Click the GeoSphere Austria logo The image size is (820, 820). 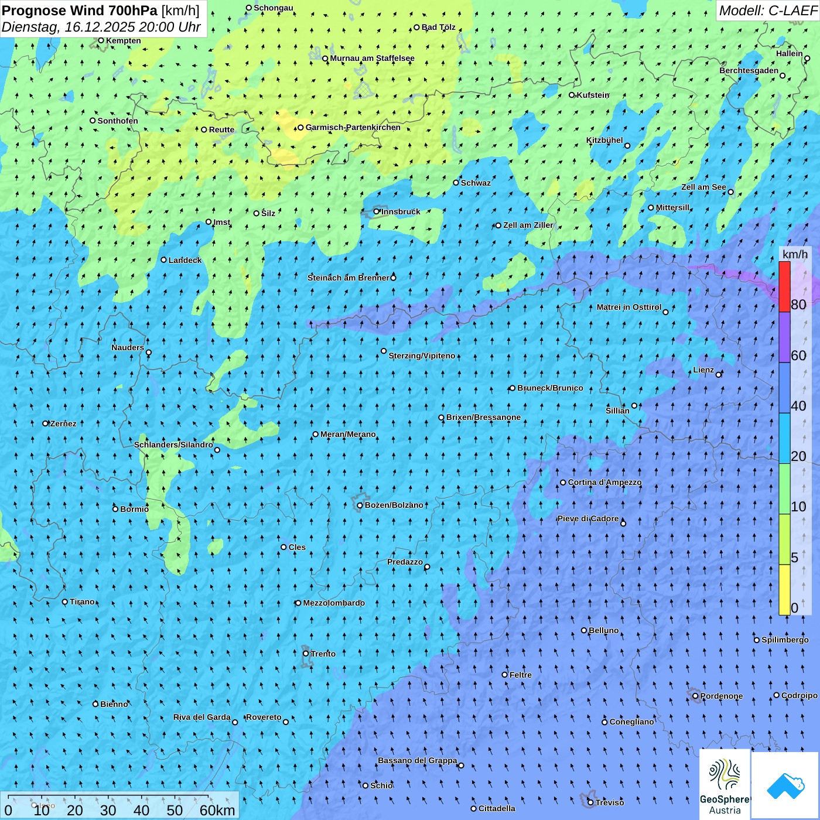pos(725,785)
